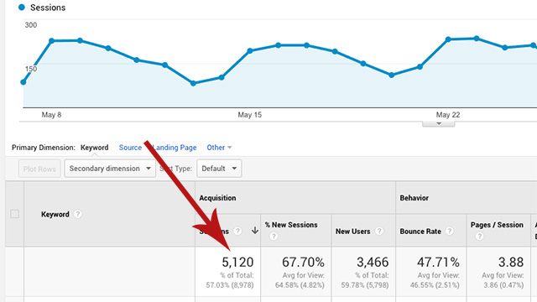Expand the Other primary dimension menu
Image resolution: width=537 pixels, height=302 pixels.
point(219,148)
